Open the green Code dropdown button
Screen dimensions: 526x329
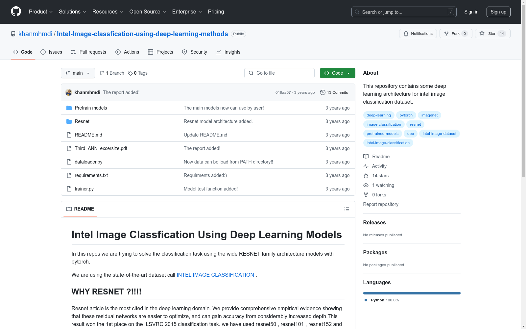click(337, 73)
